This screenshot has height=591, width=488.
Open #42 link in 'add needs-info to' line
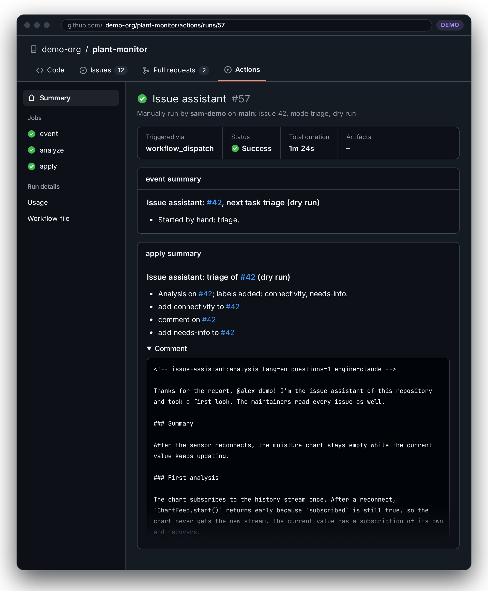click(227, 333)
